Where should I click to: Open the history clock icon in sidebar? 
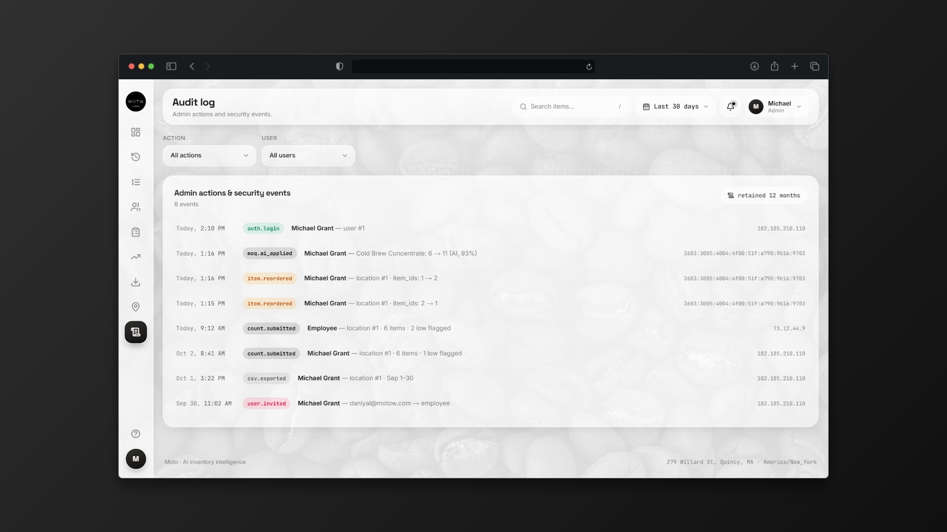(136, 157)
